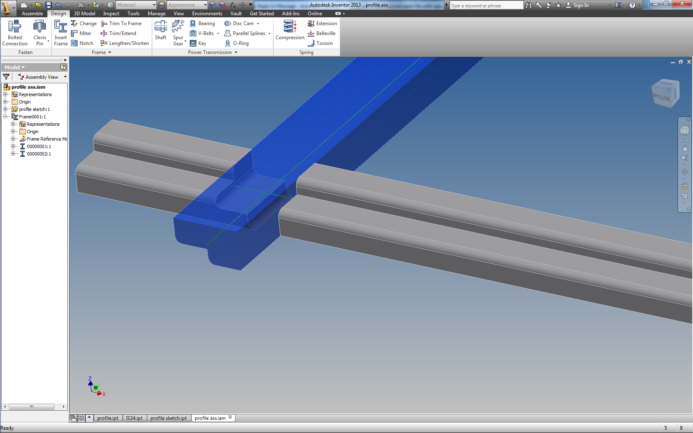Select the Parallel Splines tool
The image size is (693, 433).
[x=245, y=33]
